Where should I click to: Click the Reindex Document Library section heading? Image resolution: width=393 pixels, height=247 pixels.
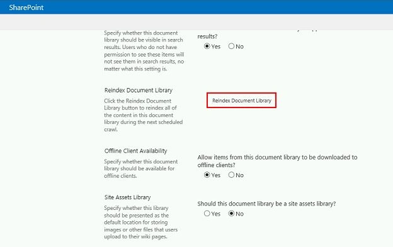pos(139,91)
